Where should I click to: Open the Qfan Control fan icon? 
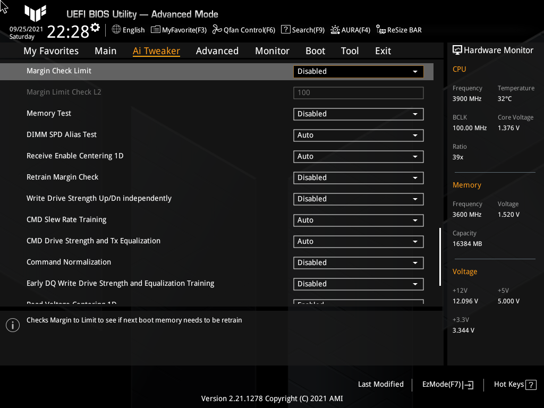pyautogui.click(x=217, y=30)
